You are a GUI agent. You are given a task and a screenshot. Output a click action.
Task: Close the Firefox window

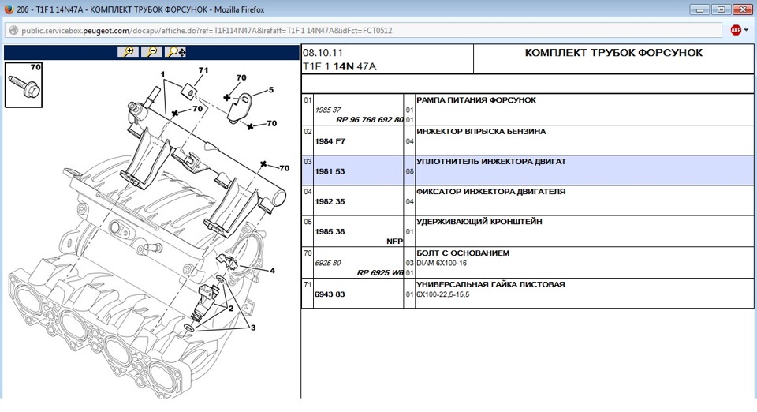[x=743, y=9]
